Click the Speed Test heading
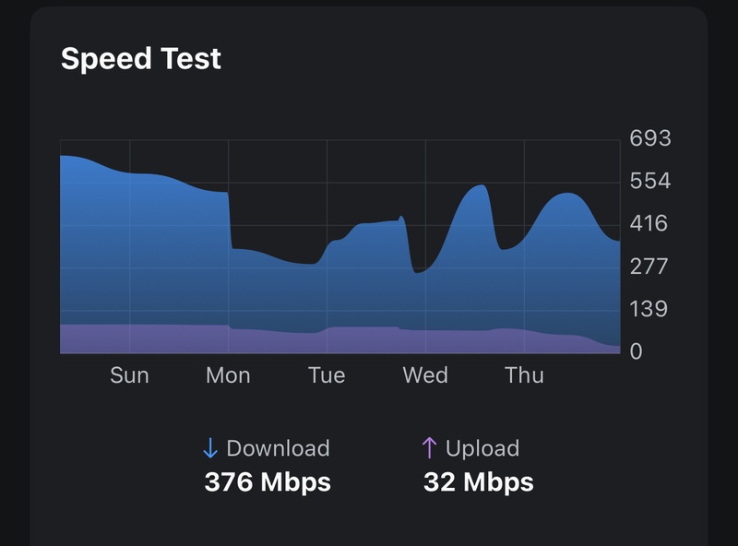 (141, 58)
